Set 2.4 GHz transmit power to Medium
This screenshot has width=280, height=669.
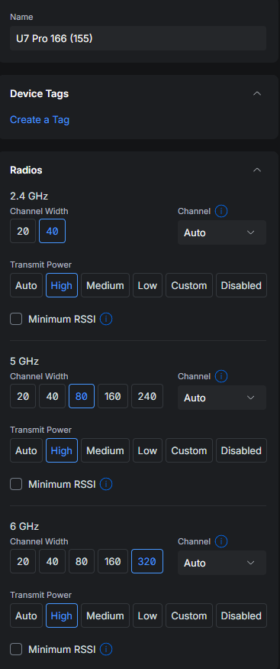(x=105, y=285)
